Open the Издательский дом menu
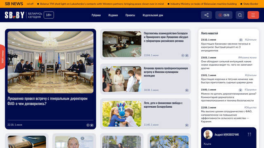The image size is (264, 148). coord(153,15)
